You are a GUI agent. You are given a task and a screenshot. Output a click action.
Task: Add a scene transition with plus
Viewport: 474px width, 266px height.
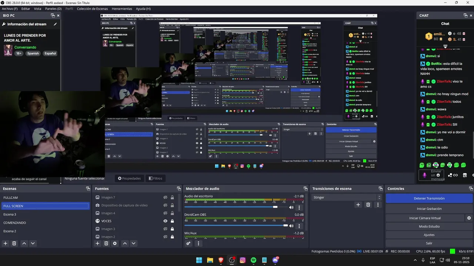point(358,205)
